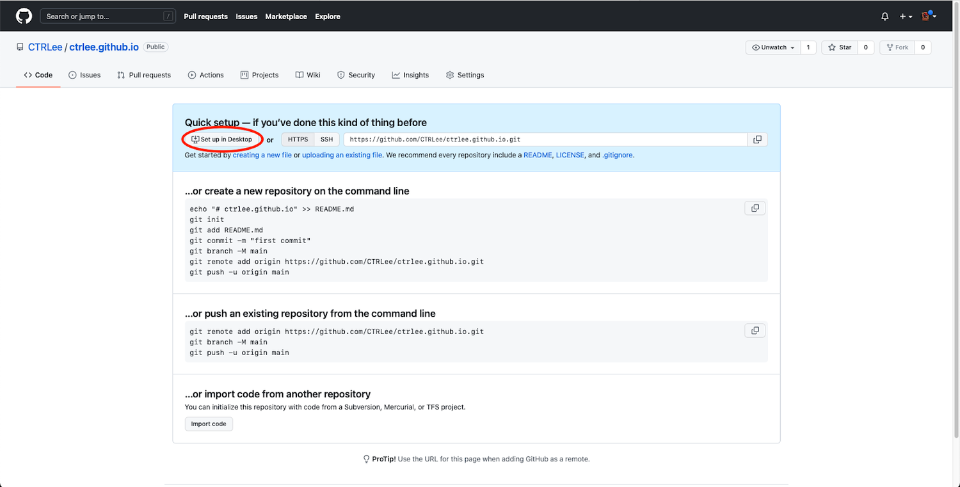Go to Pull requests in top navigation
Viewport: 960px width, 487px height.
(x=205, y=17)
